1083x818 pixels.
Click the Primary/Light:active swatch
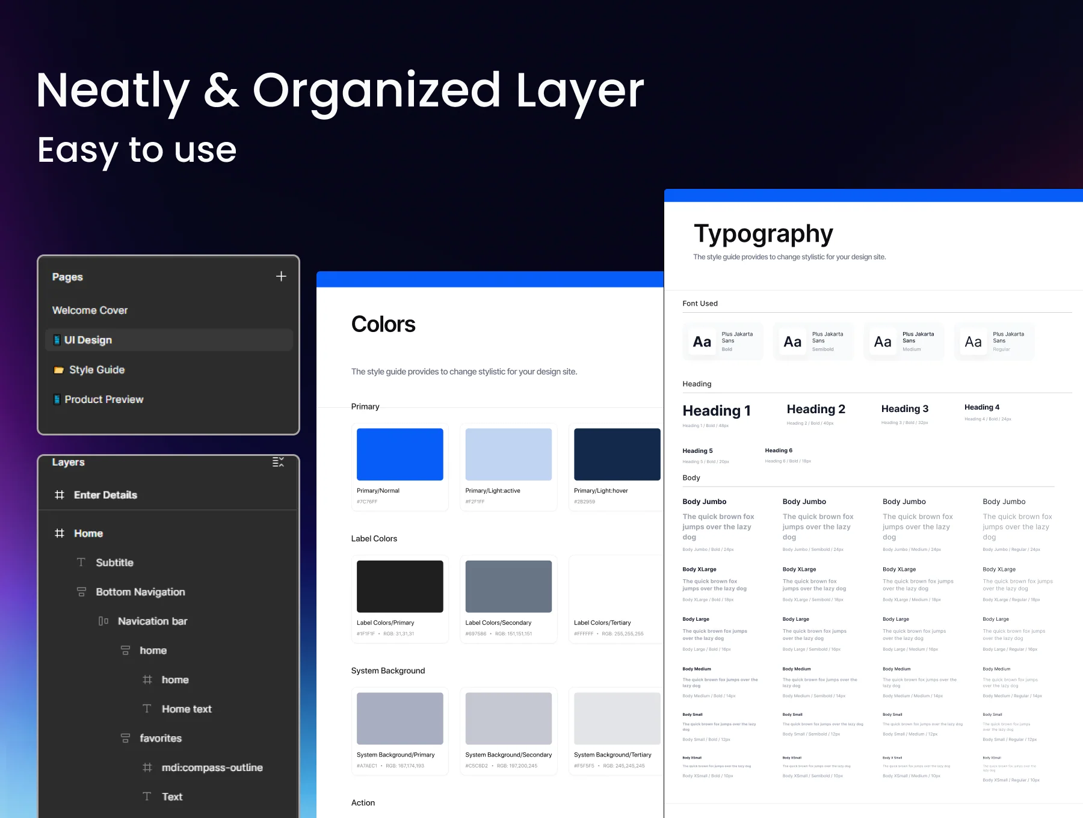[508, 454]
